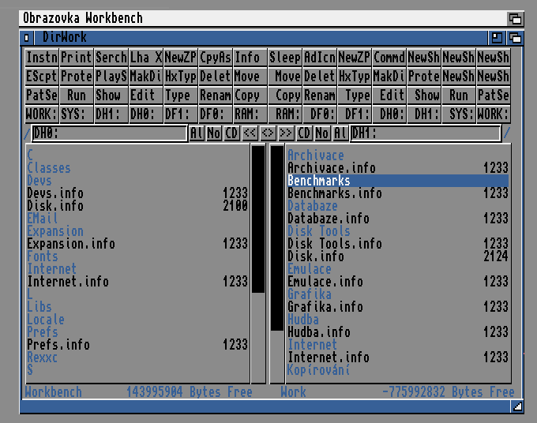
Task: Click the CpyAs copy-as button
Action: pos(215,58)
